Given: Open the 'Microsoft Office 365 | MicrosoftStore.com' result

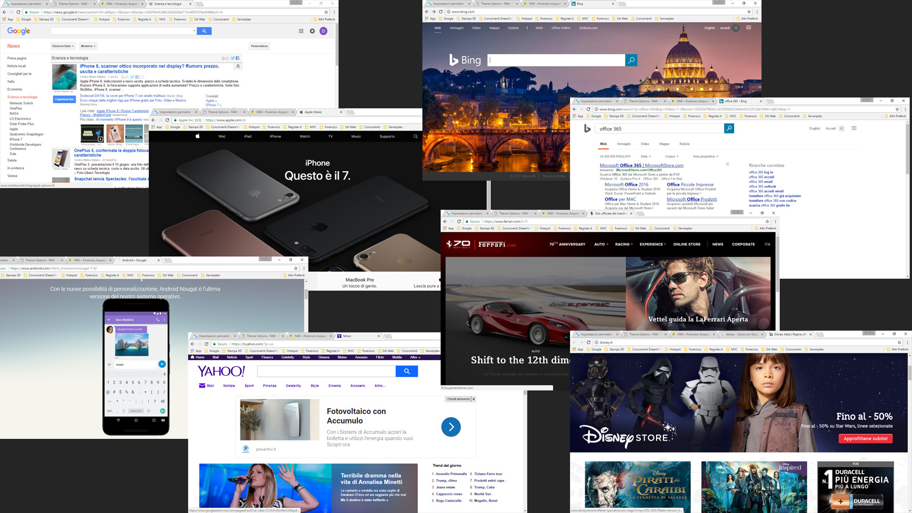Looking at the screenshot, I should coord(641,165).
